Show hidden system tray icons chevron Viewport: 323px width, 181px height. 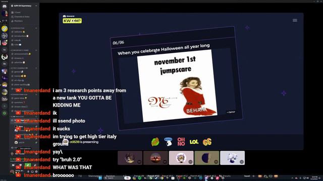[x=292, y=178]
